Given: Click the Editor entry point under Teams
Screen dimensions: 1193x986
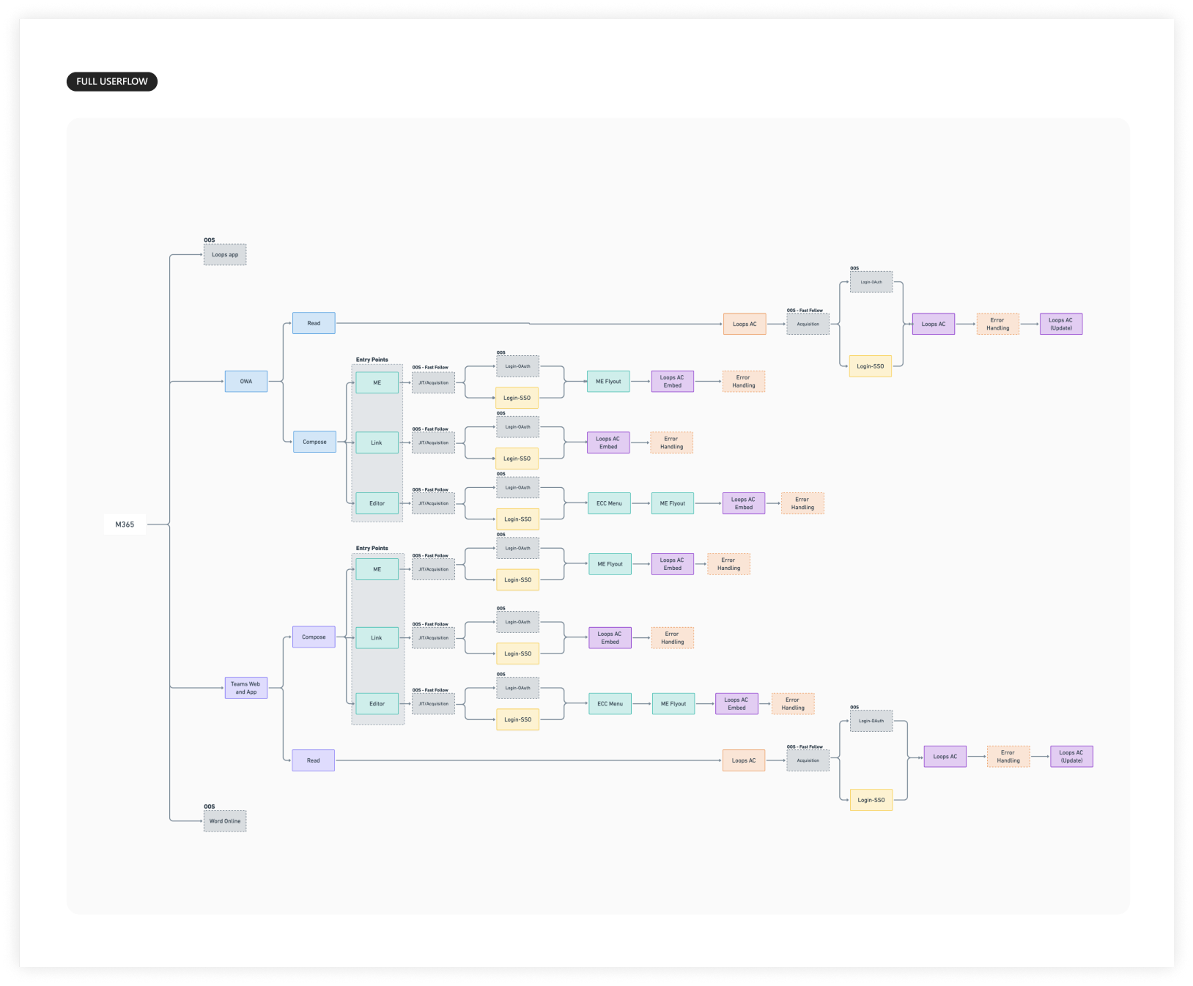Looking at the screenshot, I should [x=377, y=703].
